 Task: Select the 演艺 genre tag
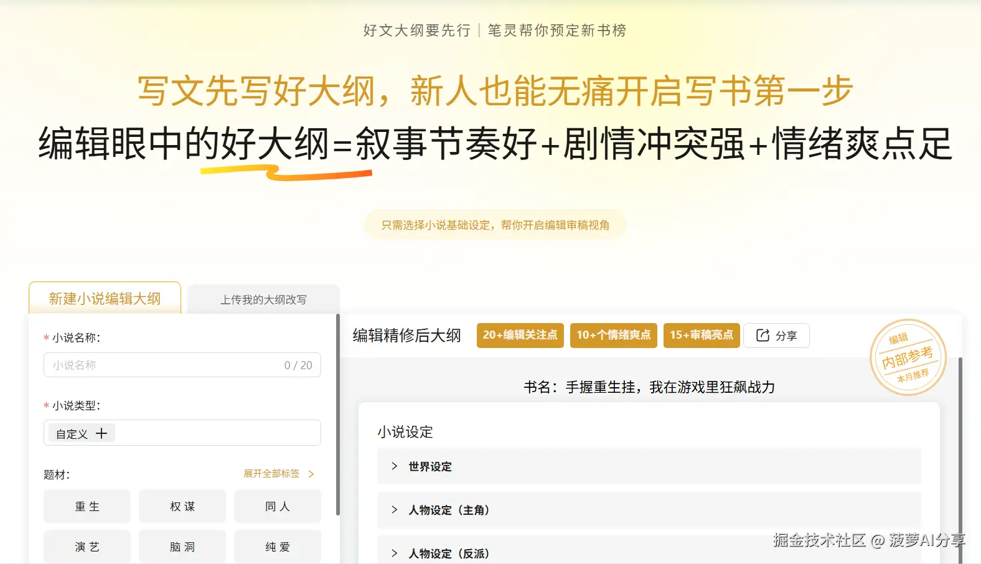click(87, 547)
